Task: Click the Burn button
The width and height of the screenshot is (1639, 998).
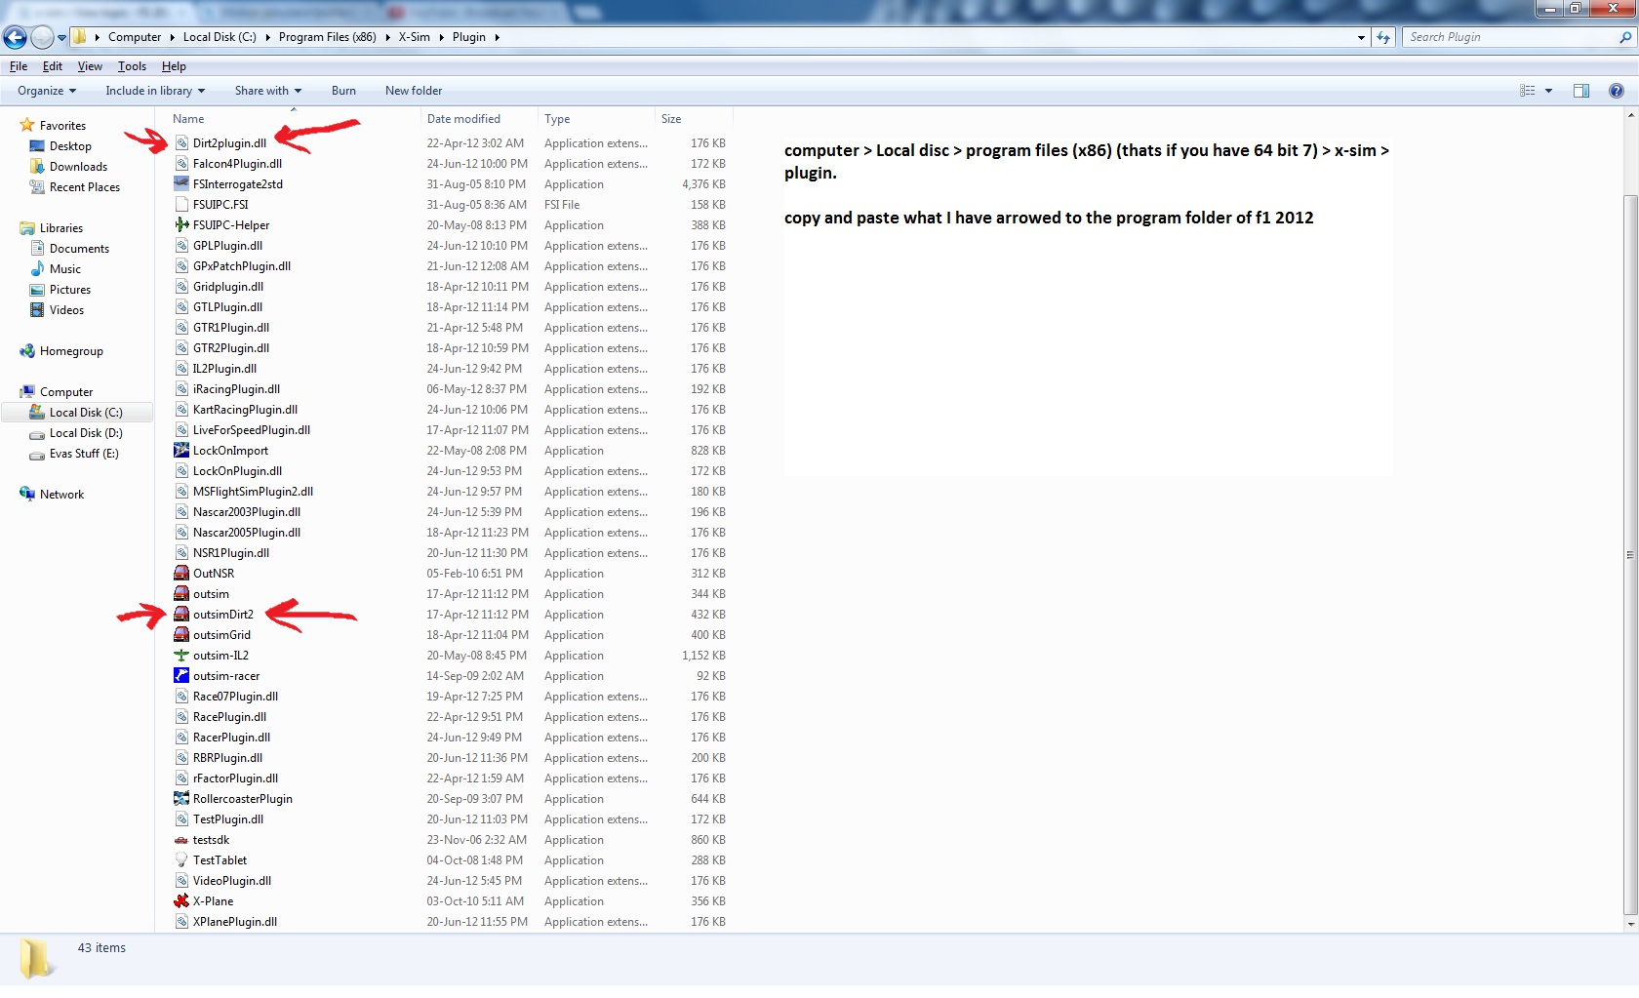Action: 343,91
